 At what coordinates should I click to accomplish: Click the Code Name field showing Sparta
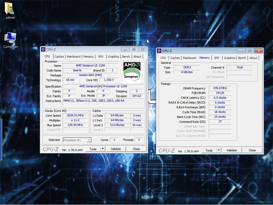pos(77,70)
